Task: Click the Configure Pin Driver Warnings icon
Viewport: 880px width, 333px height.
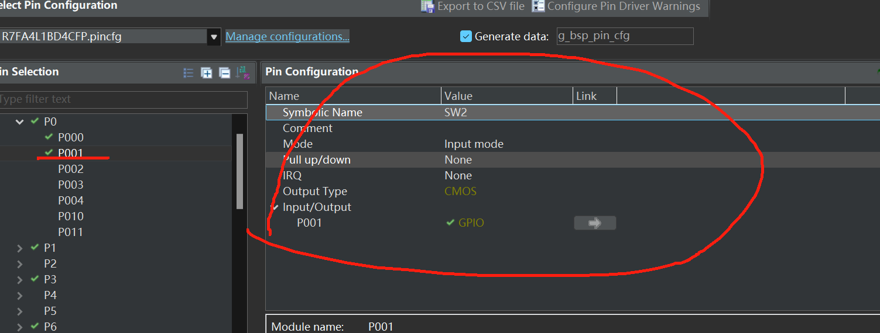Action: [x=538, y=6]
